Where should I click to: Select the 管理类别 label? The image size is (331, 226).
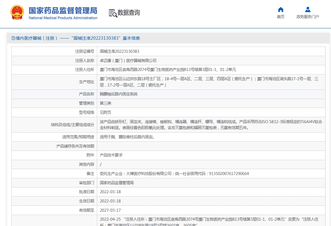point(86,103)
